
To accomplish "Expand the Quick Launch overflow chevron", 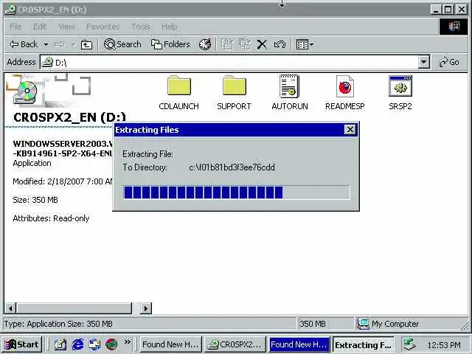I will click(x=128, y=342).
